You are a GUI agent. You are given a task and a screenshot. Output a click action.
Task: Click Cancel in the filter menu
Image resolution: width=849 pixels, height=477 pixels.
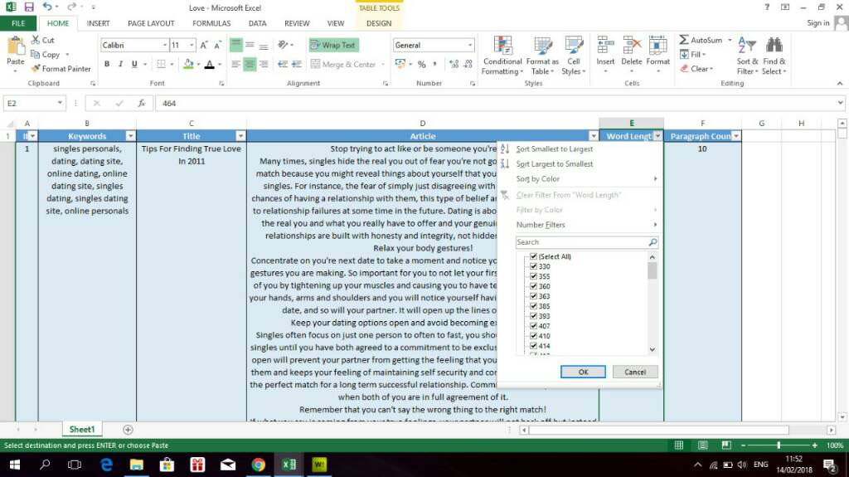[635, 372]
